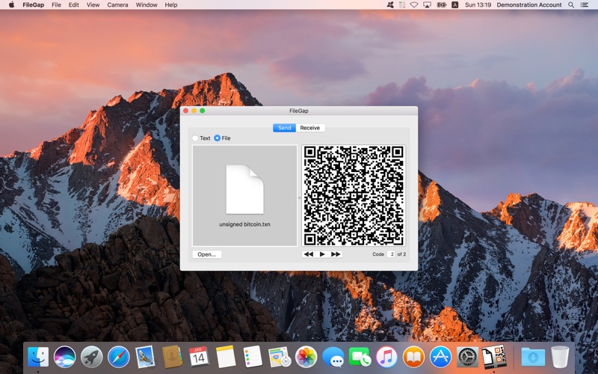Open Contacts book in the Dock
Image resolution: width=598 pixels, height=374 pixels.
[172, 357]
